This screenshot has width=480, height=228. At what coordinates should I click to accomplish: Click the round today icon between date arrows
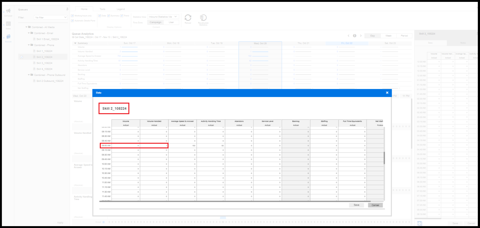354,36
